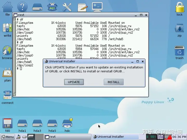Click the UPDATE button

click(74, 82)
